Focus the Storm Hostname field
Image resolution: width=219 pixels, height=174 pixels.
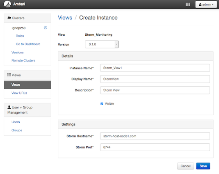tap(155, 136)
